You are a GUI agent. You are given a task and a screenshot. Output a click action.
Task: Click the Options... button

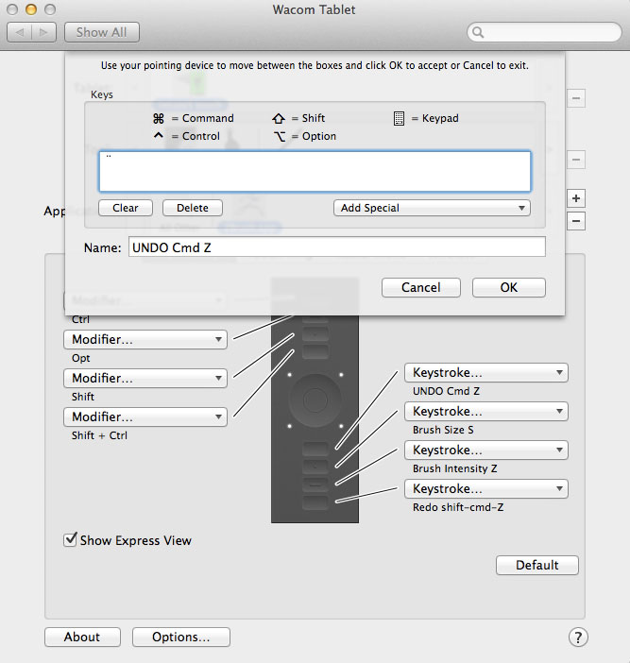(x=181, y=637)
